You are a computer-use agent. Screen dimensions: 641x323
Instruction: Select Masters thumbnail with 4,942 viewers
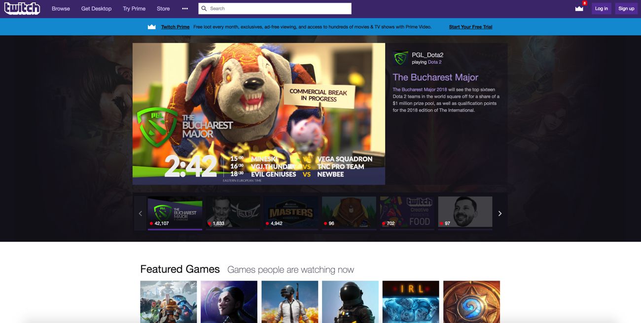pyautogui.click(x=291, y=212)
